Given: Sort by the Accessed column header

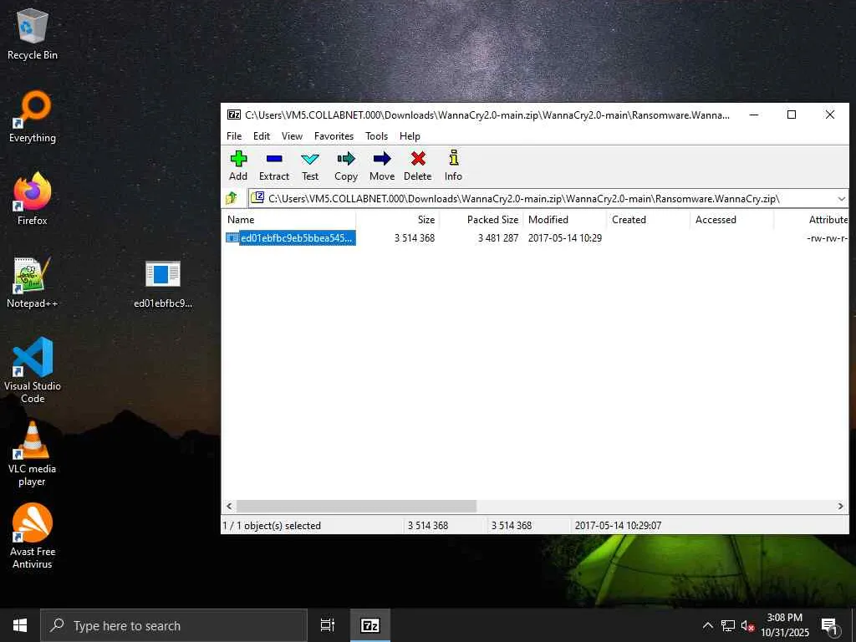Looking at the screenshot, I should [x=731, y=220].
